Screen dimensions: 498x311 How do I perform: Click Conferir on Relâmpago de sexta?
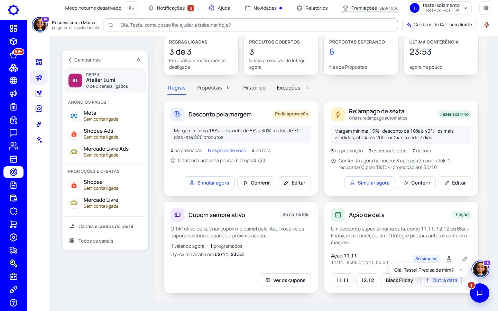coord(417,183)
